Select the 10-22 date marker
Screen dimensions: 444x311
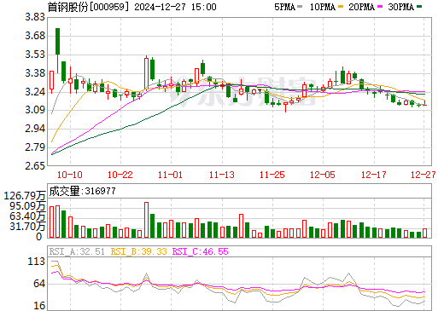(x=120, y=175)
